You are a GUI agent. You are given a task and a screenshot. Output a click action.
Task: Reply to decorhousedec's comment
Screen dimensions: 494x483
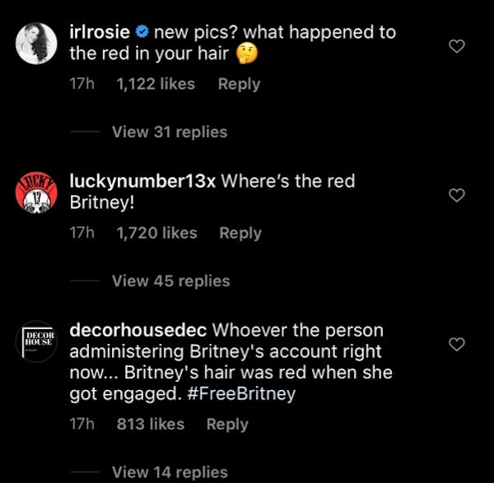coord(227,424)
